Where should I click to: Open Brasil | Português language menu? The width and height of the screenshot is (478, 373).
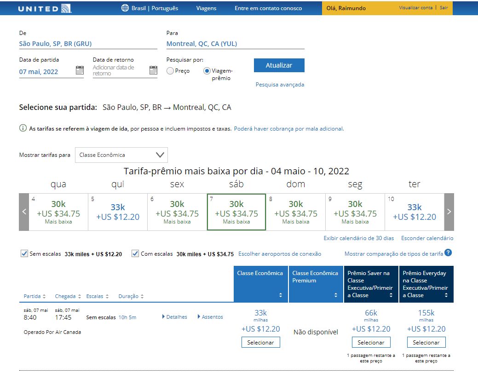click(x=155, y=8)
